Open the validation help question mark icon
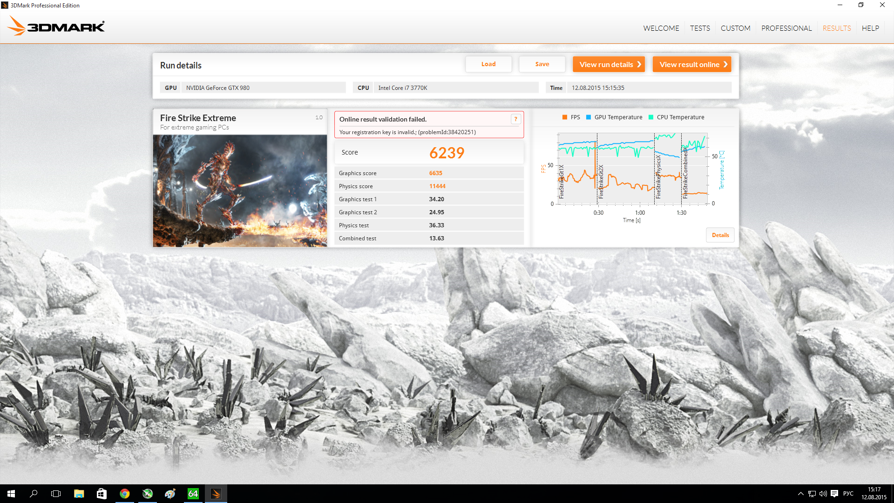The image size is (894, 503). 515,119
